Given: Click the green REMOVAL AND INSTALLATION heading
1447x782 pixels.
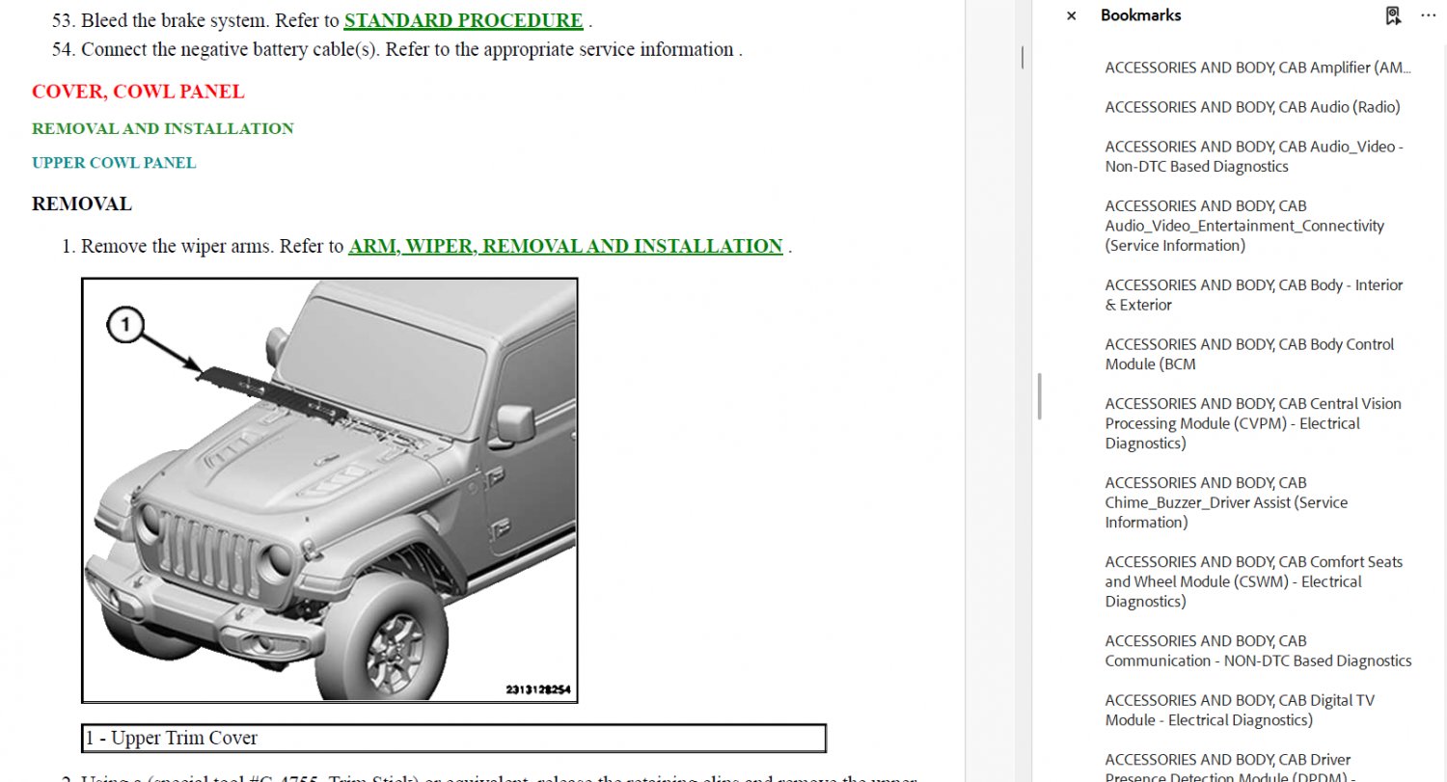Looking at the screenshot, I should tap(163, 128).
